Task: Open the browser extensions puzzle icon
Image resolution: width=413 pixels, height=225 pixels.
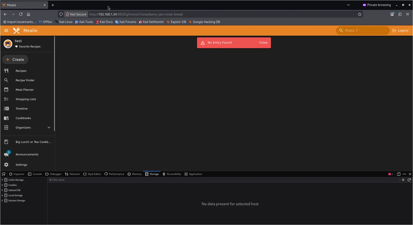Action: click(400, 14)
